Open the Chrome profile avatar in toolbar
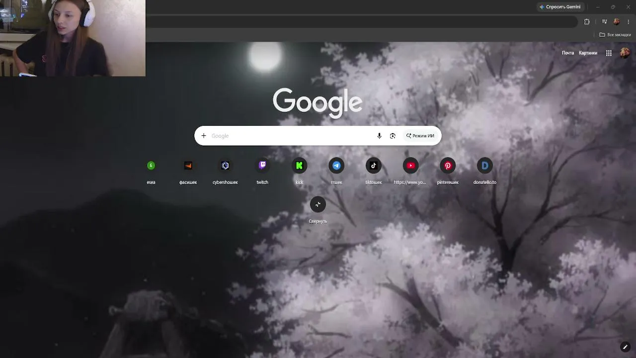 [x=617, y=22]
